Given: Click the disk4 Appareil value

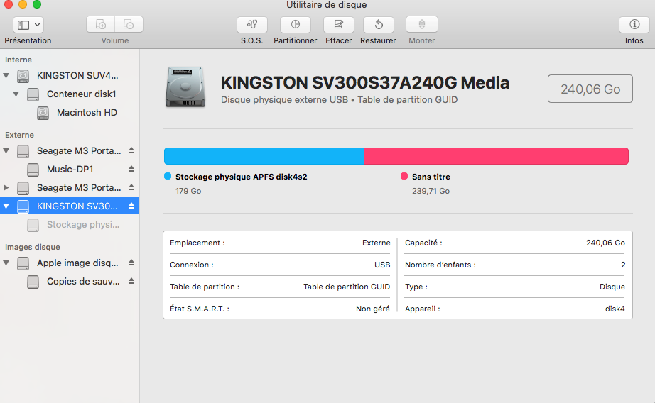Looking at the screenshot, I should (615, 309).
